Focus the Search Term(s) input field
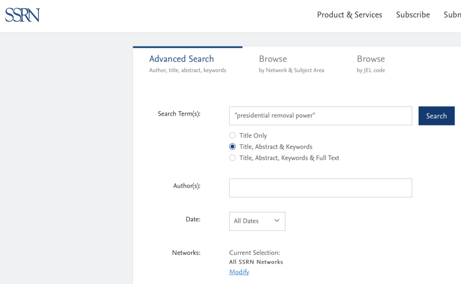This screenshot has width=461, height=284. click(x=321, y=116)
